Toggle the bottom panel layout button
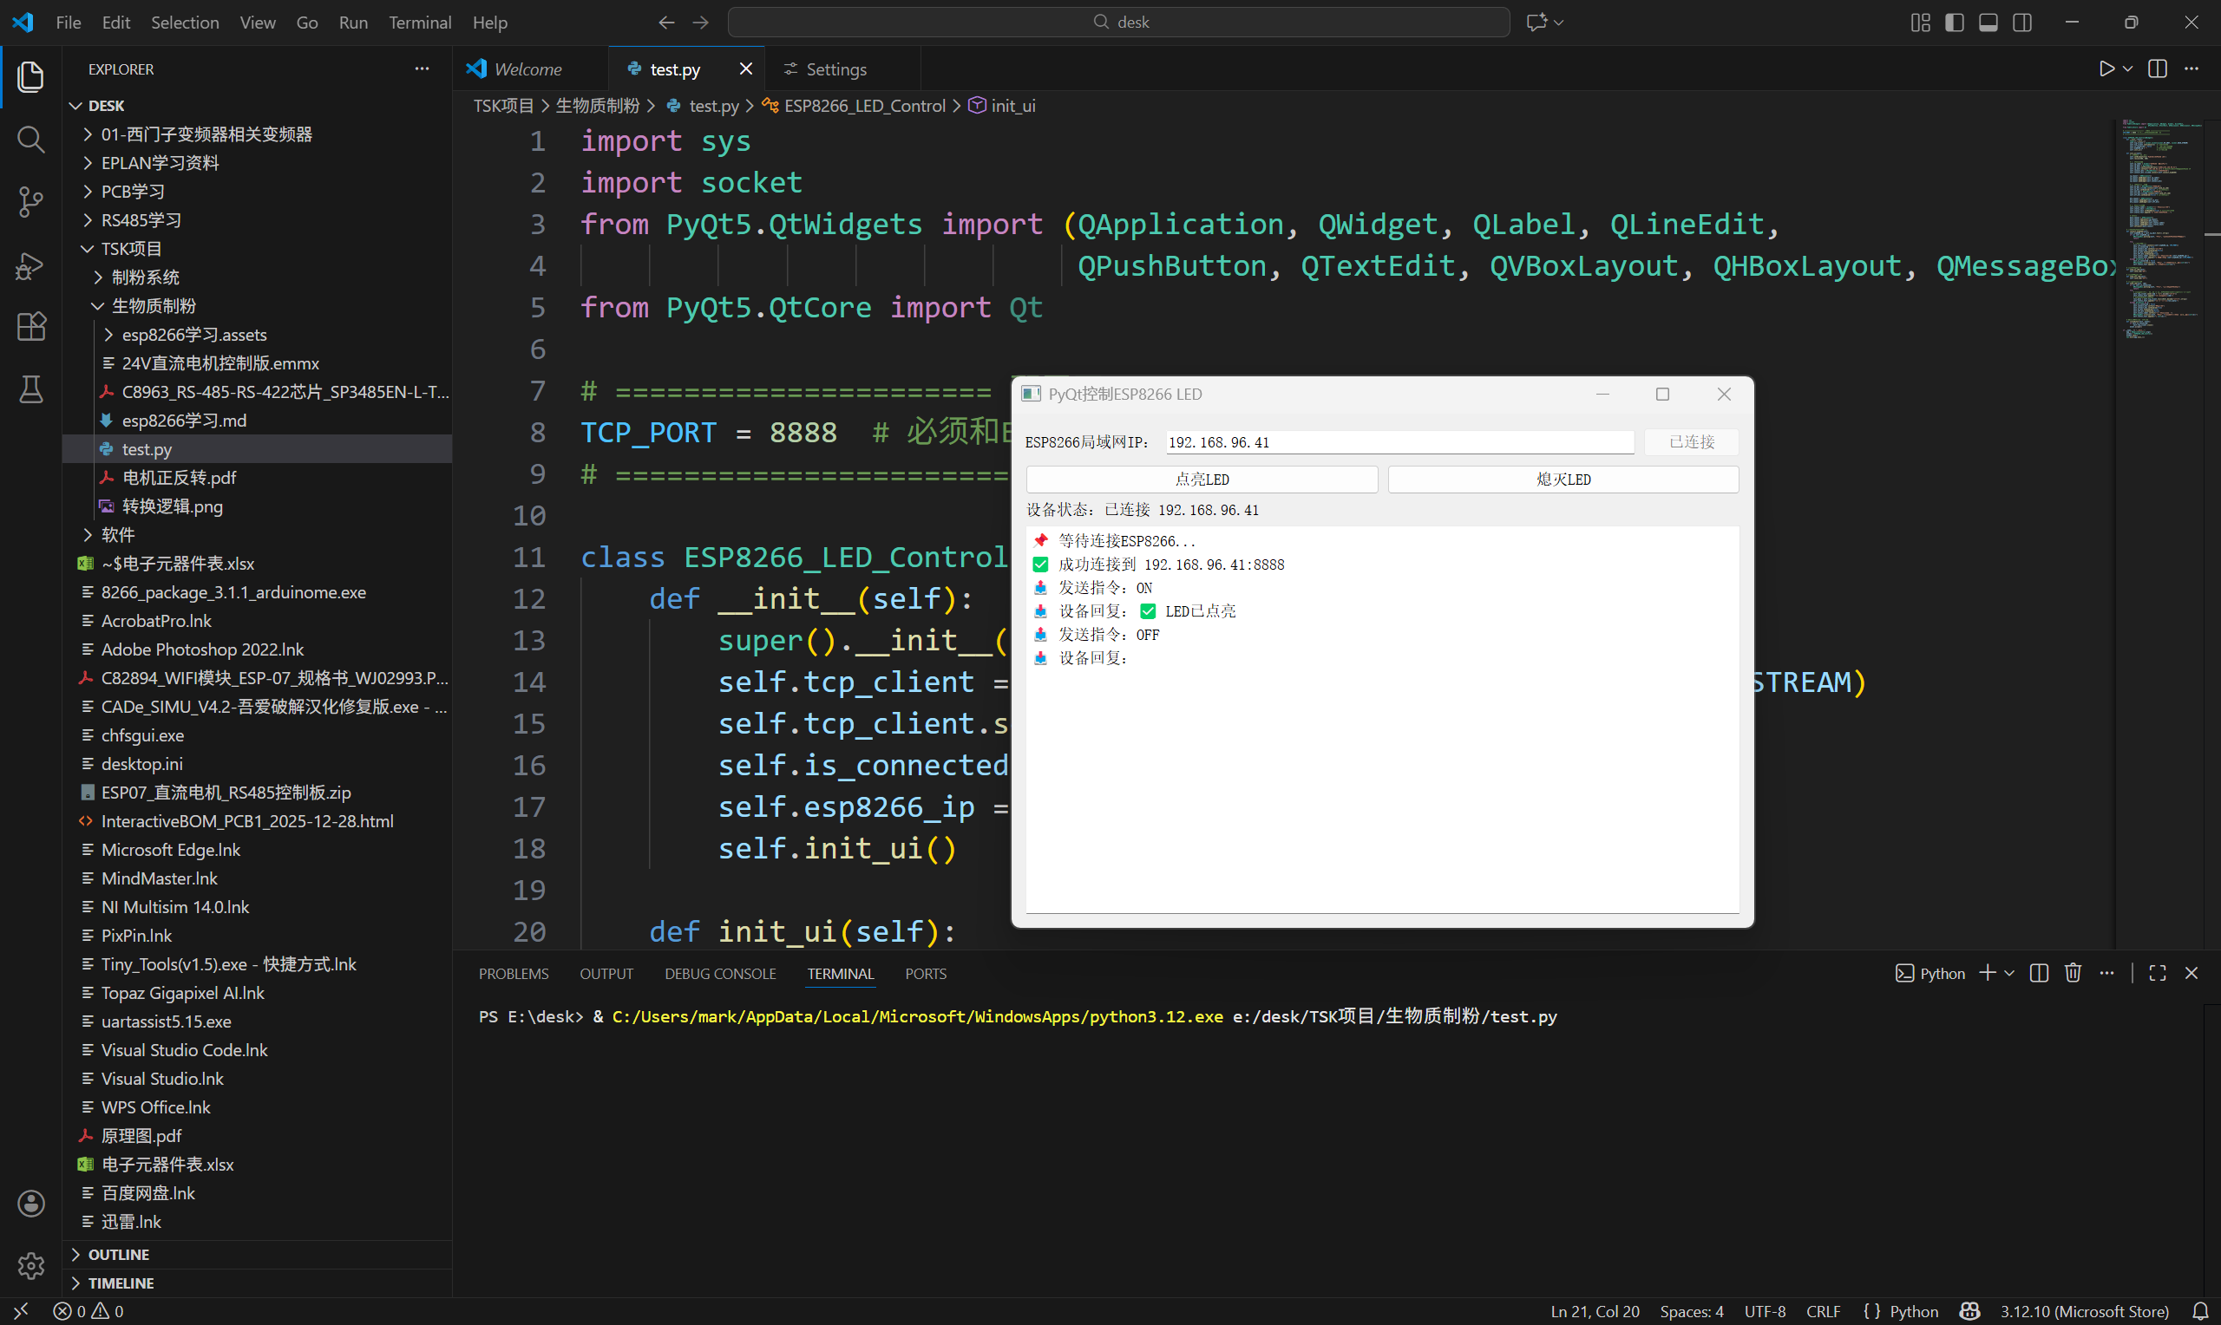The width and height of the screenshot is (2221, 1325). coord(1988,23)
